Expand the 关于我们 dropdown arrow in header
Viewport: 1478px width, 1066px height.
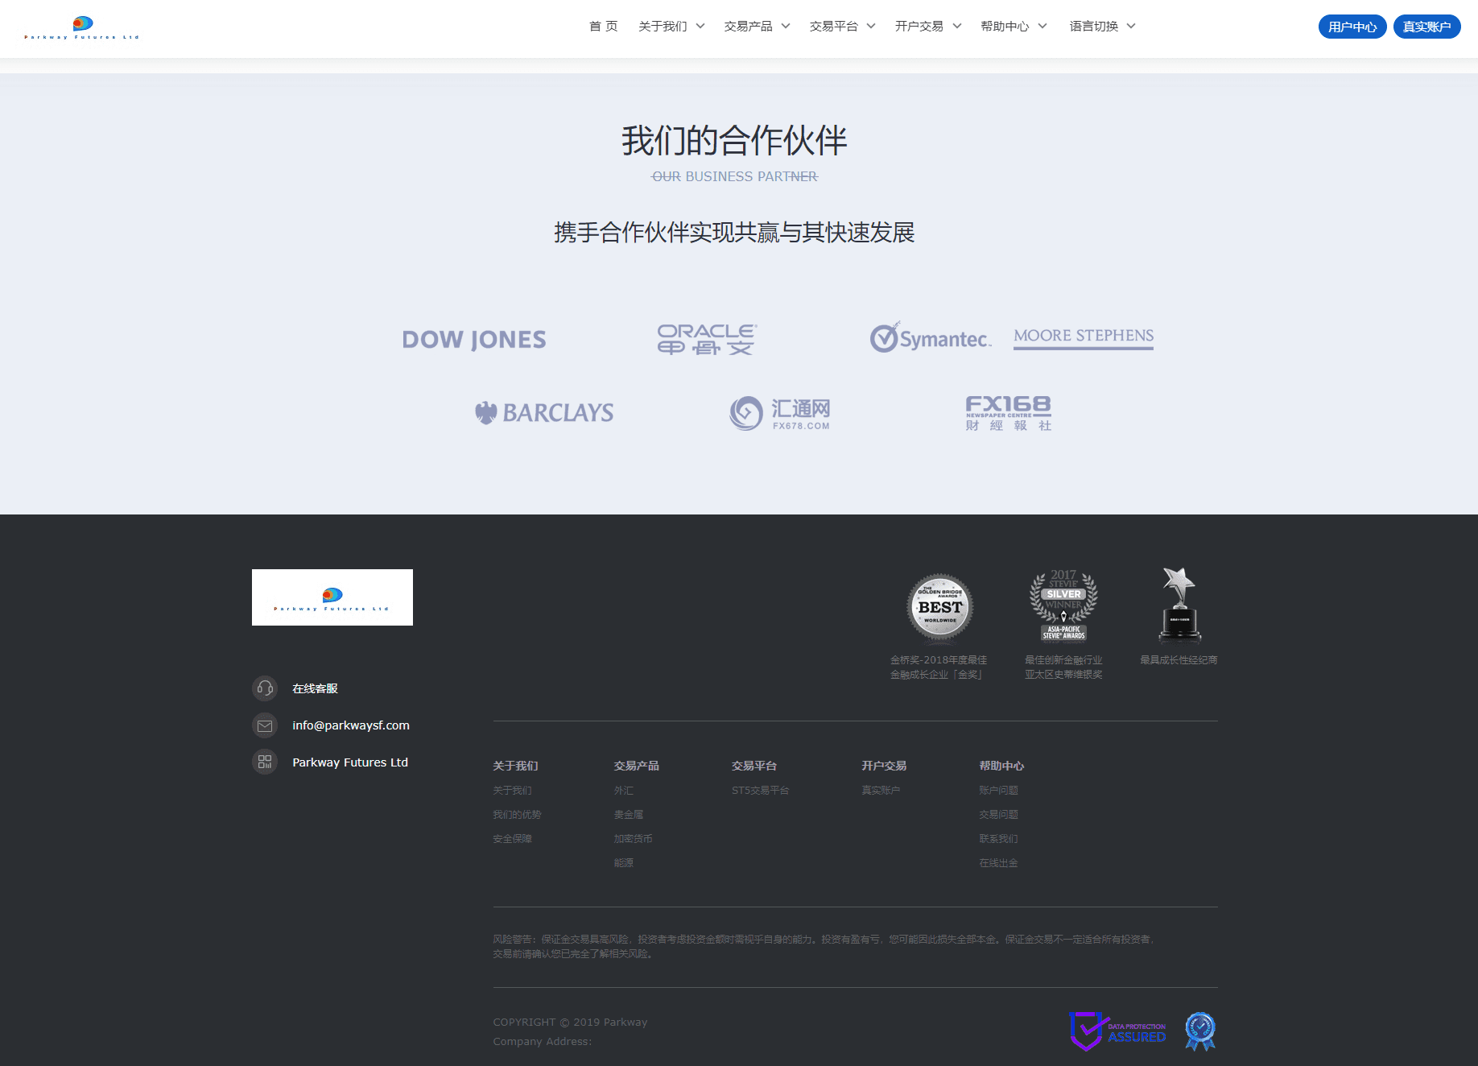coord(700,27)
